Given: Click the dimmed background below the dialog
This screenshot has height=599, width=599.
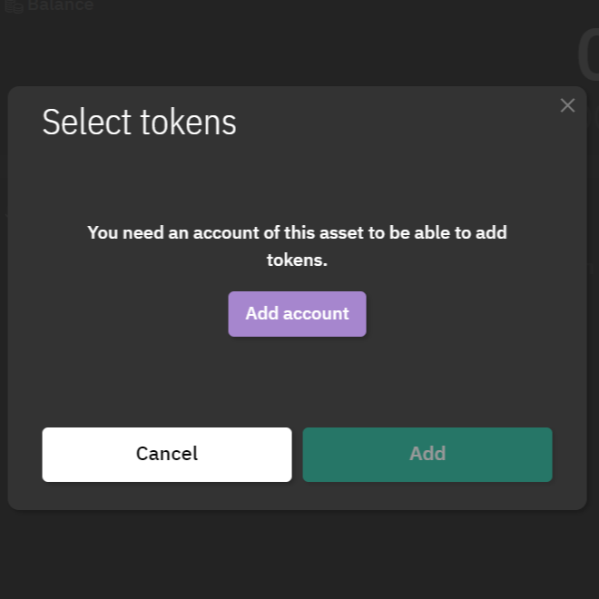Looking at the screenshot, I should 299,554.
